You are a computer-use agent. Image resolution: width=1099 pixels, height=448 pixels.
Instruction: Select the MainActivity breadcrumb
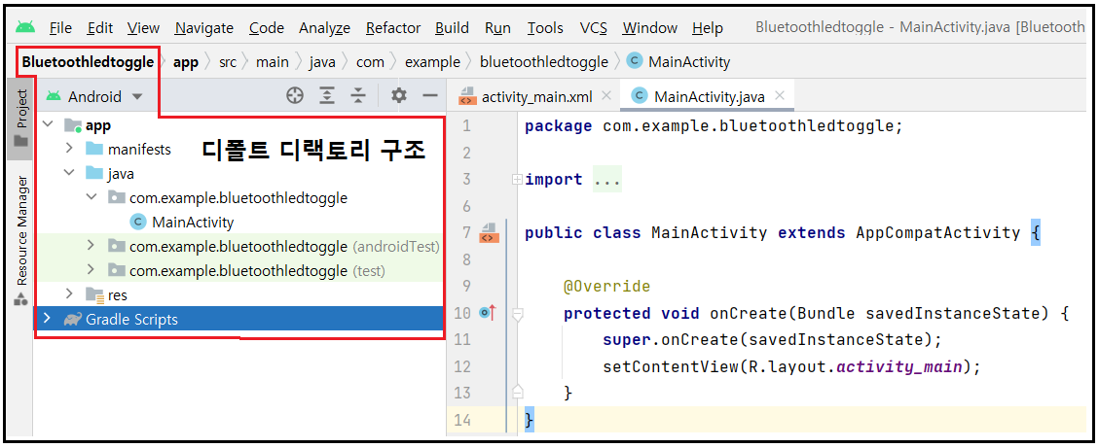[x=678, y=61]
